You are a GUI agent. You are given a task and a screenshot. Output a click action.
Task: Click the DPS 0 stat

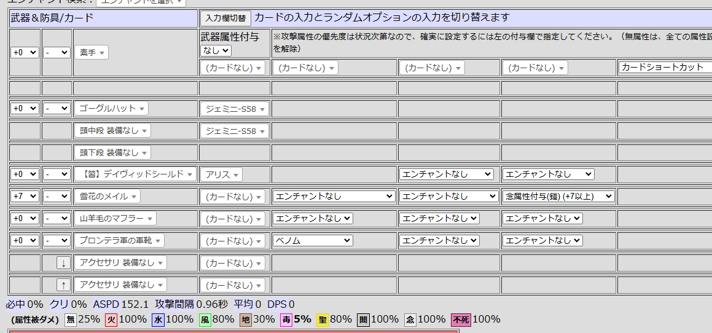pyautogui.click(x=281, y=304)
